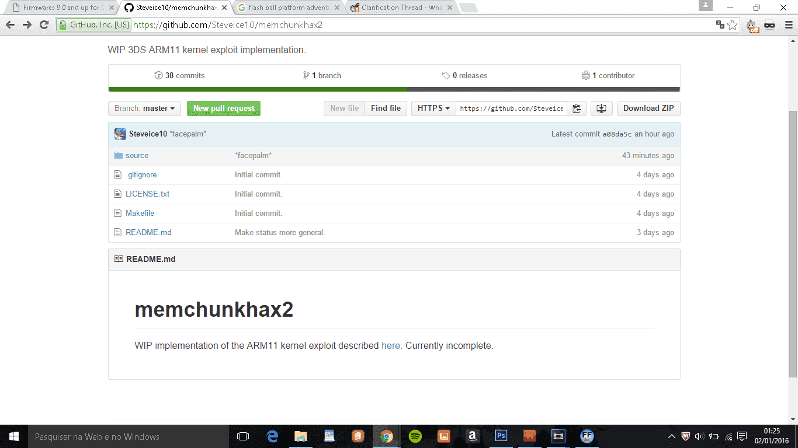
Task: Click the translate page icon in address bar
Action: [x=720, y=25]
